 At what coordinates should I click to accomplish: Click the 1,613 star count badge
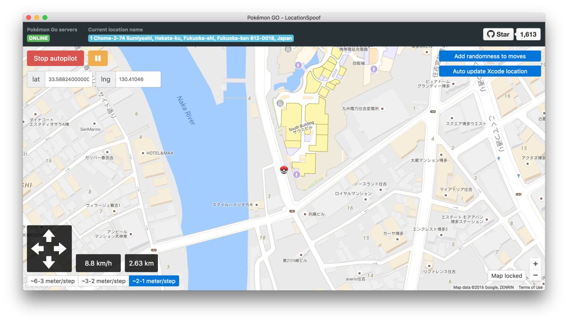pyautogui.click(x=528, y=34)
